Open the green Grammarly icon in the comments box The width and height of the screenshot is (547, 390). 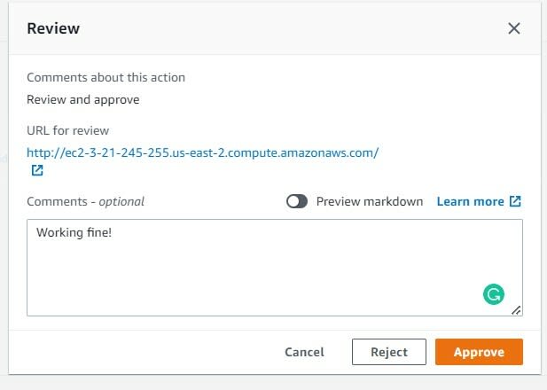pos(494,294)
